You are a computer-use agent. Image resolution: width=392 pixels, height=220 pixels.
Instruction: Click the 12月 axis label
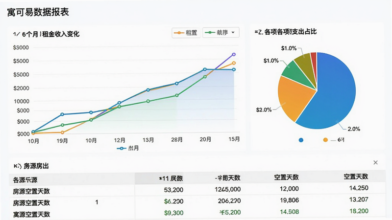point(120,140)
